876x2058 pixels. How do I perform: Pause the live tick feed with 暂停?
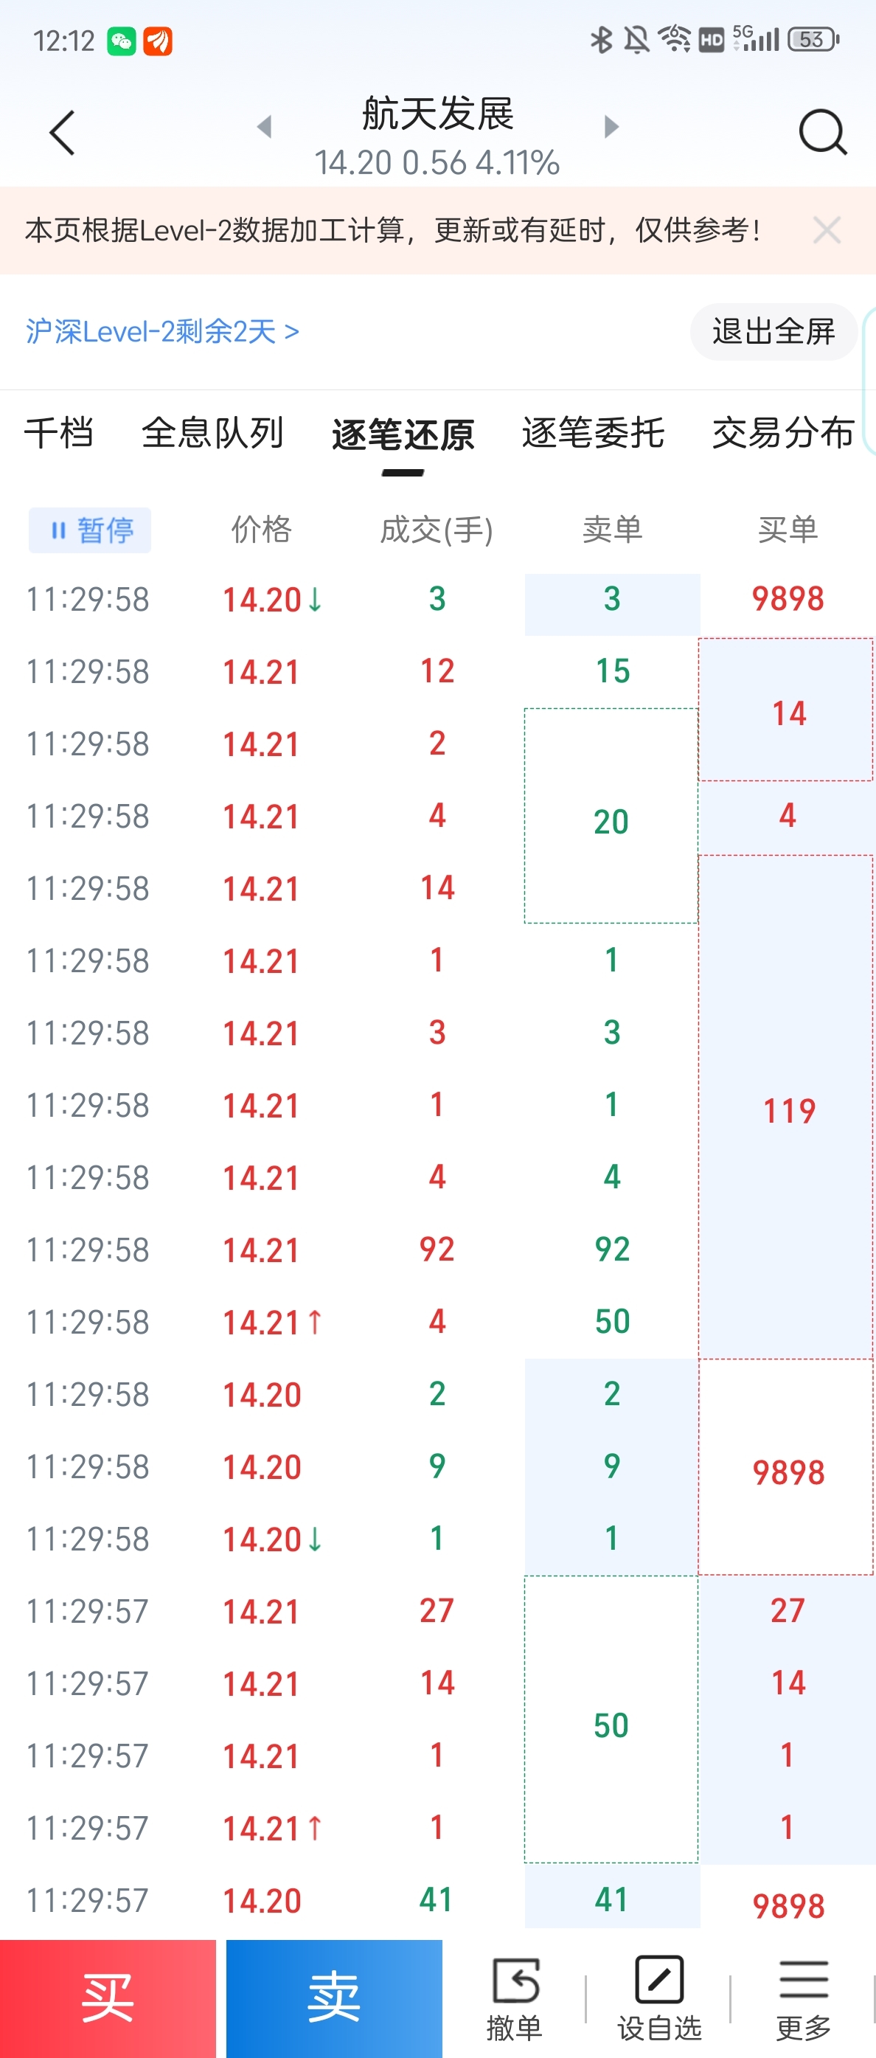pos(90,530)
